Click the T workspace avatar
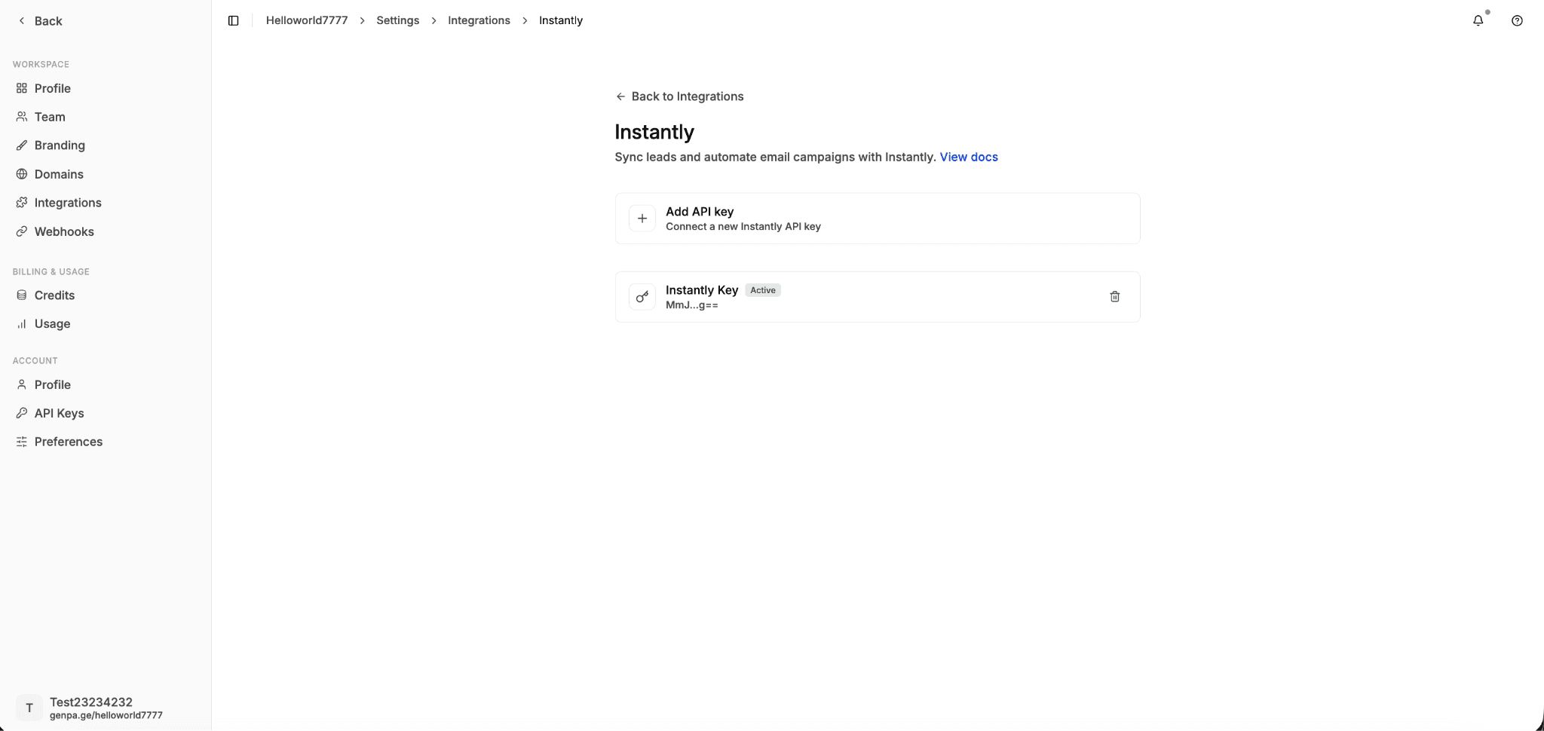The height and width of the screenshot is (731, 1544). tap(29, 708)
